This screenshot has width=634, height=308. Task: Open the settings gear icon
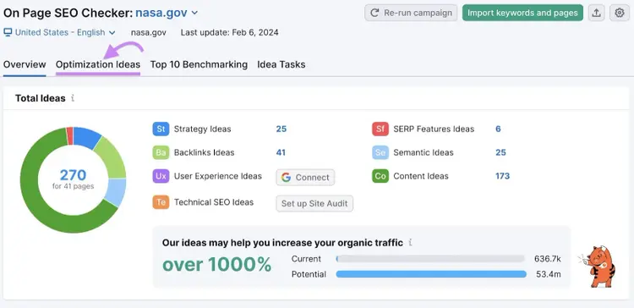pos(620,13)
